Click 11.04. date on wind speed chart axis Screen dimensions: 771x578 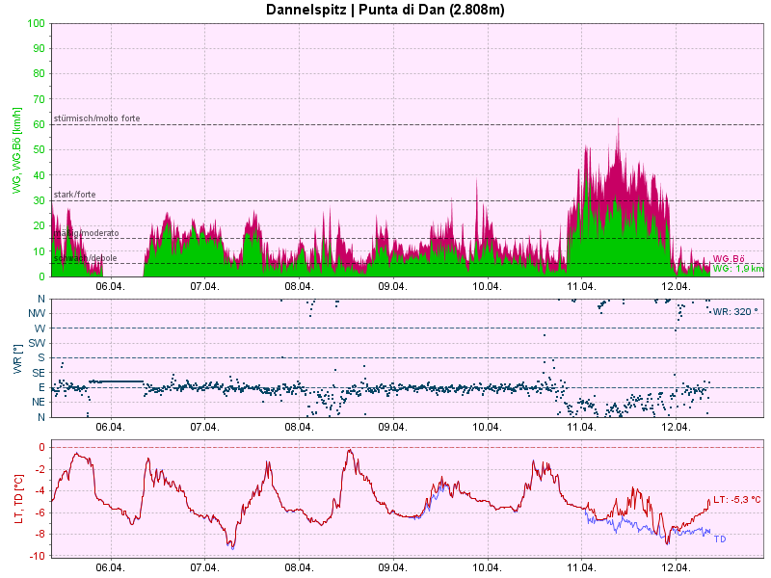point(580,286)
